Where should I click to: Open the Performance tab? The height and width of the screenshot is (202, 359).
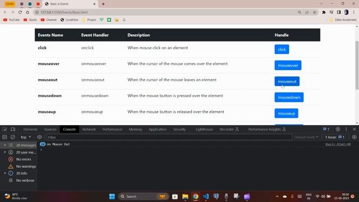point(112,129)
